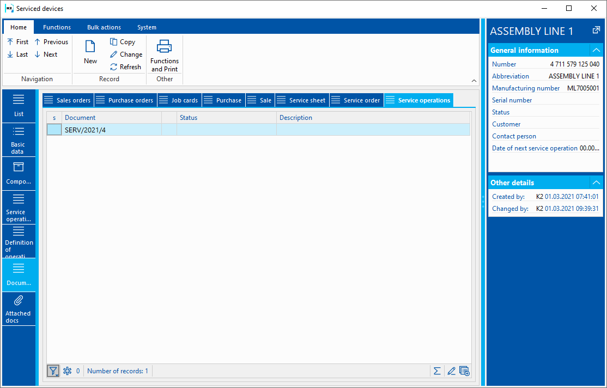Switch to the Purchase orders tab
The image size is (607, 388).
125,100
